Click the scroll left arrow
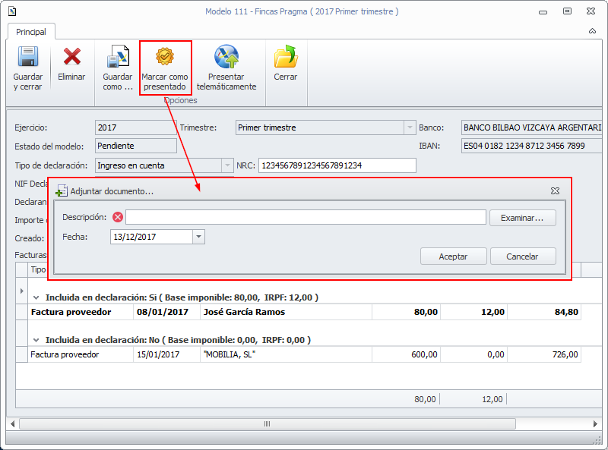608x450 pixels. click(12, 423)
